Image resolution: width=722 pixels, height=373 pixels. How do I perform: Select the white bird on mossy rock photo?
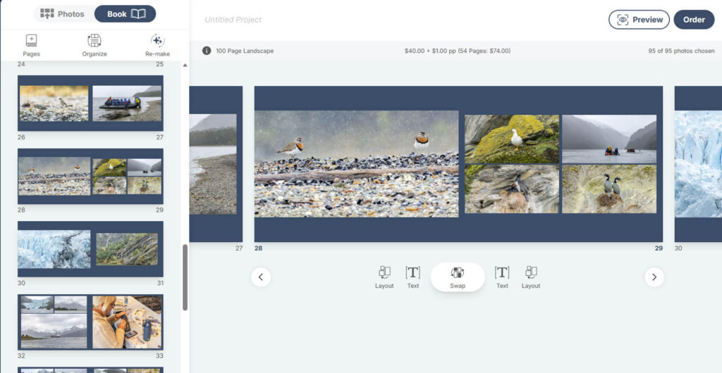pyautogui.click(x=512, y=139)
